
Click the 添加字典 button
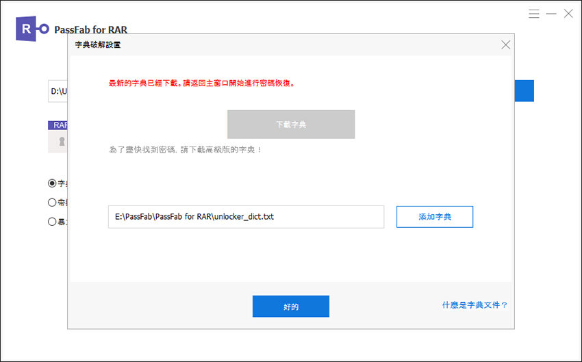click(x=435, y=217)
